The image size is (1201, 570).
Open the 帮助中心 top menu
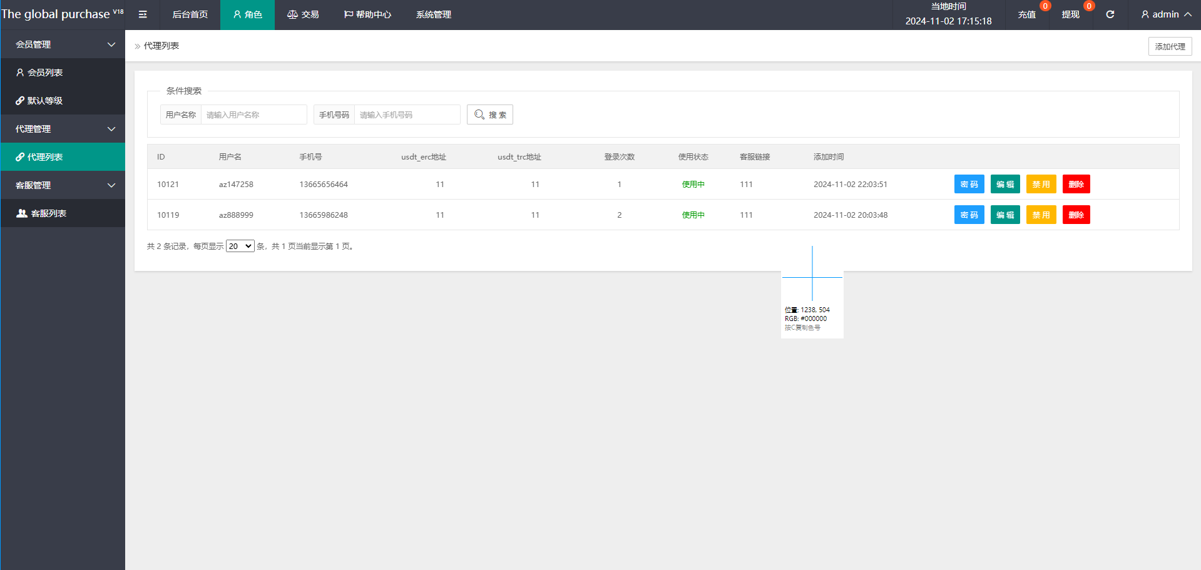coord(367,14)
